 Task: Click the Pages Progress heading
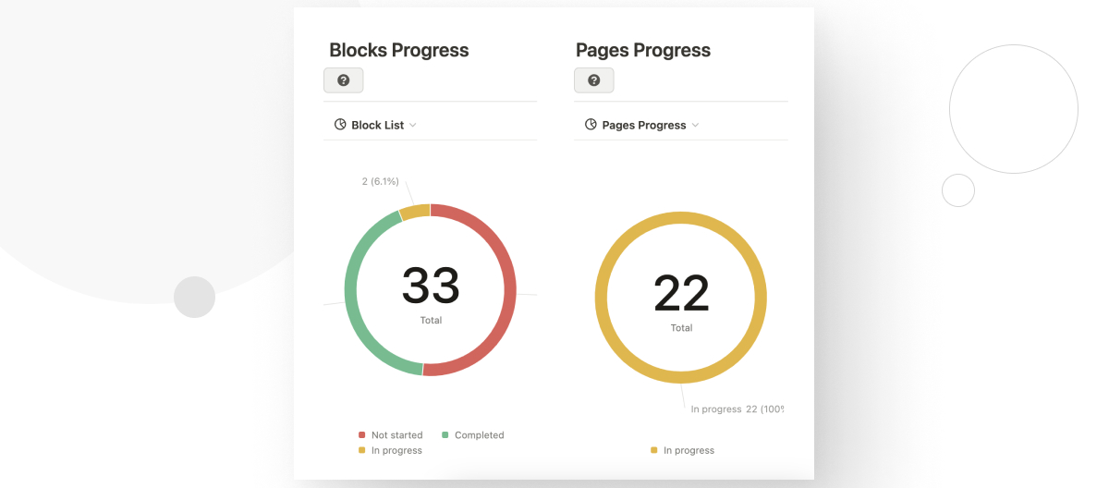click(643, 50)
